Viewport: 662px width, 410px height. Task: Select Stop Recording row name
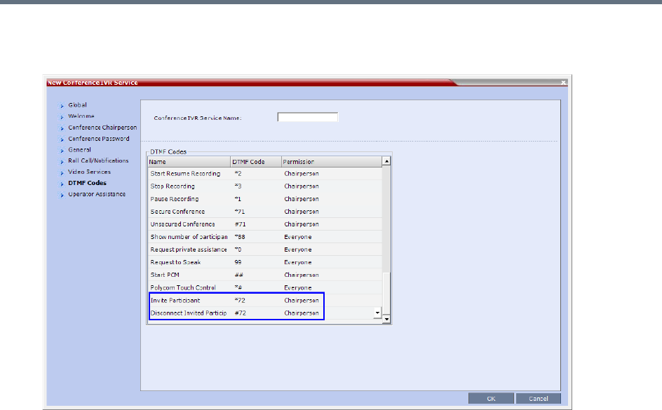tap(173, 186)
